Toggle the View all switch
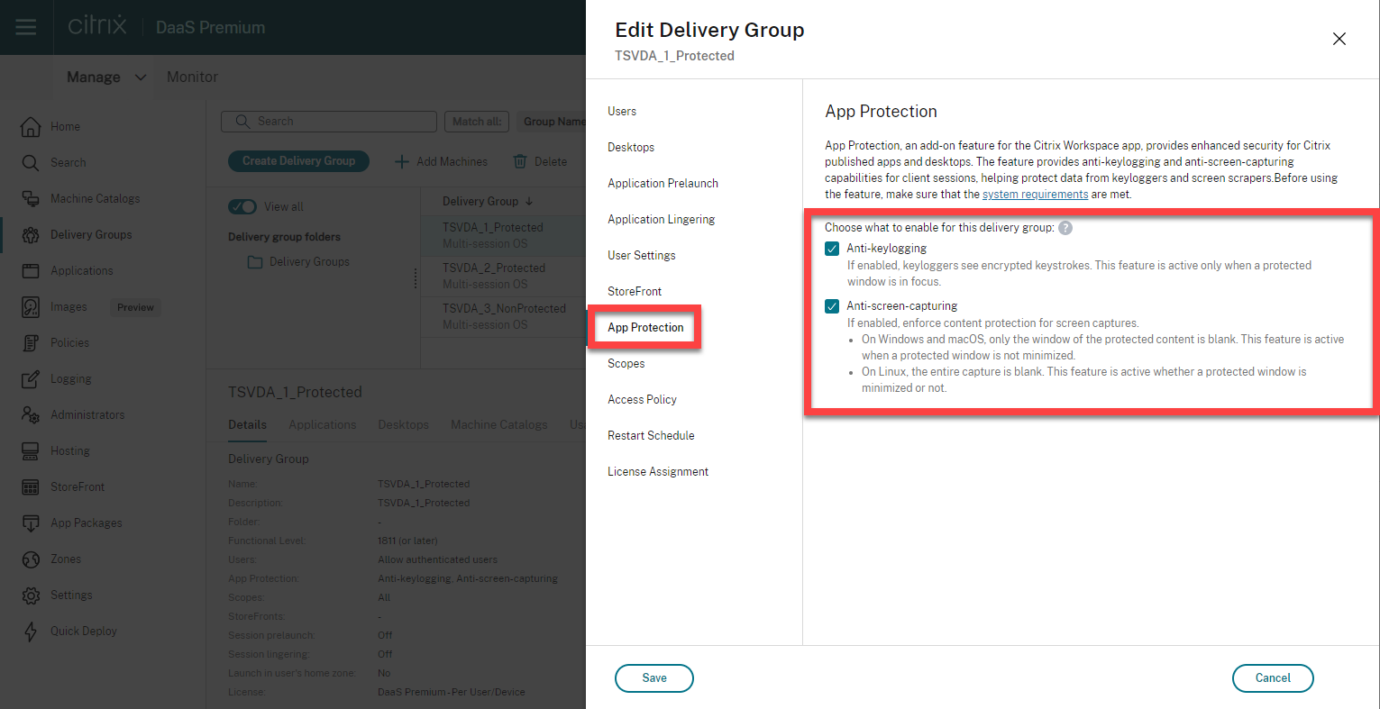The image size is (1380, 709). (x=242, y=206)
